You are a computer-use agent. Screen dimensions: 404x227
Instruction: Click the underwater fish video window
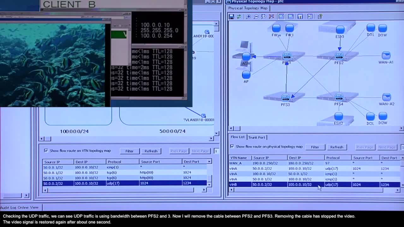pyautogui.click(x=53, y=65)
